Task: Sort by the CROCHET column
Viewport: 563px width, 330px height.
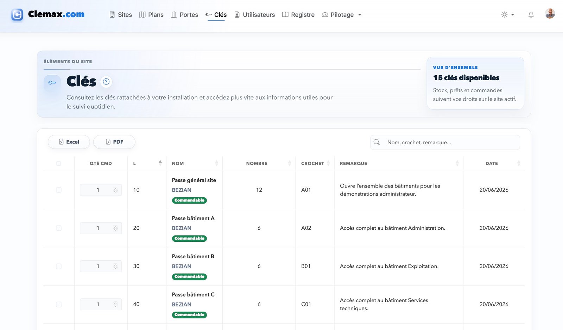Action: (315, 163)
